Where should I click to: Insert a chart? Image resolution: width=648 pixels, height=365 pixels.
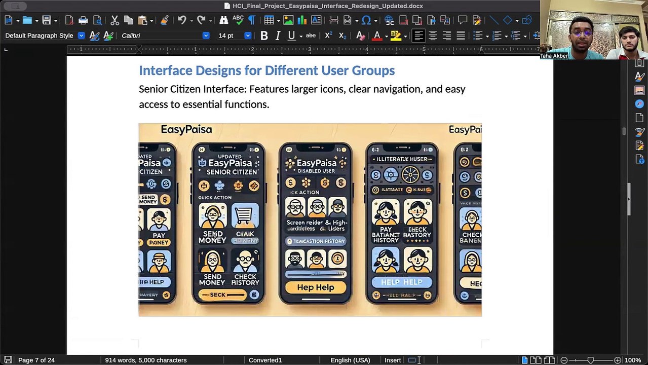pyautogui.click(x=302, y=20)
